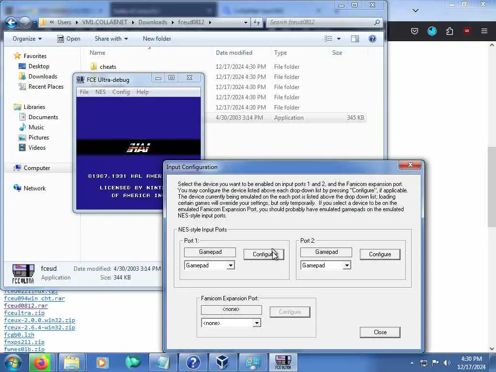The height and width of the screenshot is (372, 496).
Task: Click Explorer forward navigation arrow
Action: (25, 22)
